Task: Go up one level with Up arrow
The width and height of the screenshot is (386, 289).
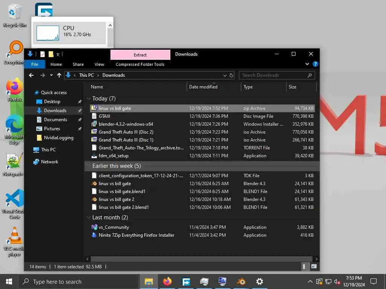Action: pyautogui.click(x=59, y=75)
